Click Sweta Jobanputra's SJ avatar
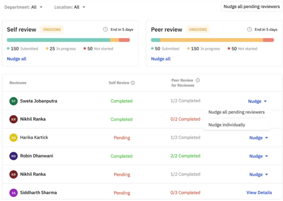This screenshot has width=283, height=201. point(14,101)
